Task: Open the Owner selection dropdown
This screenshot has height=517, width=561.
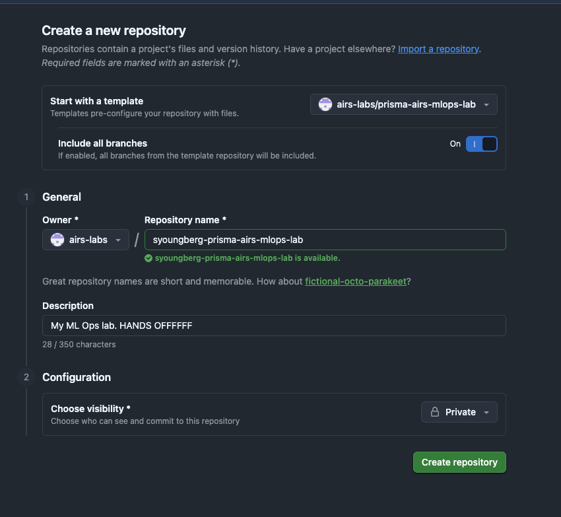Action: pyautogui.click(x=86, y=240)
